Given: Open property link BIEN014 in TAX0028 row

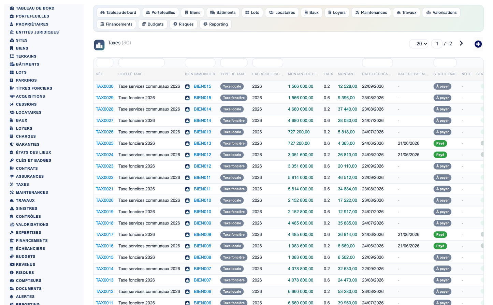Looking at the screenshot, I should coord(202,109).
